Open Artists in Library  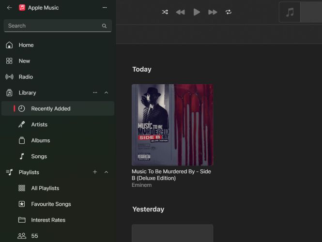[x=58, y=124]
